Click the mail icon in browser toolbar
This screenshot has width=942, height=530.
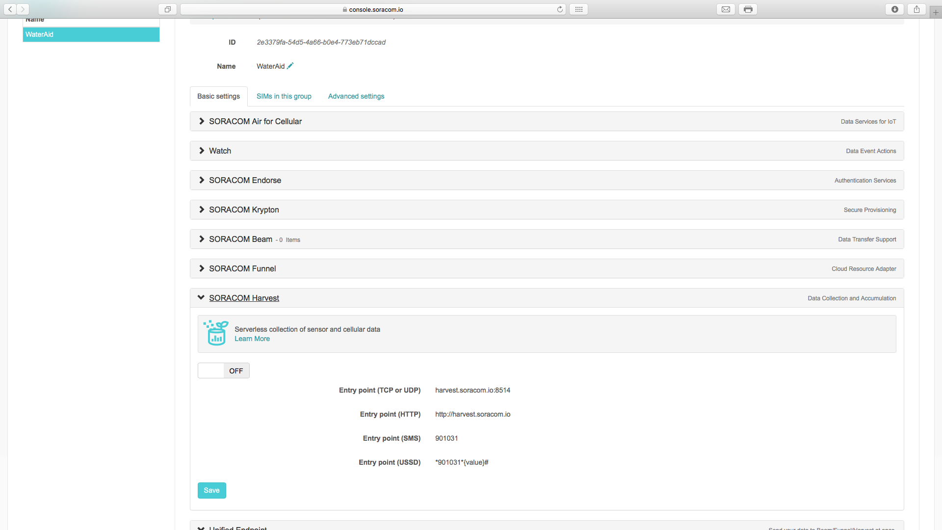pos(726,9)
